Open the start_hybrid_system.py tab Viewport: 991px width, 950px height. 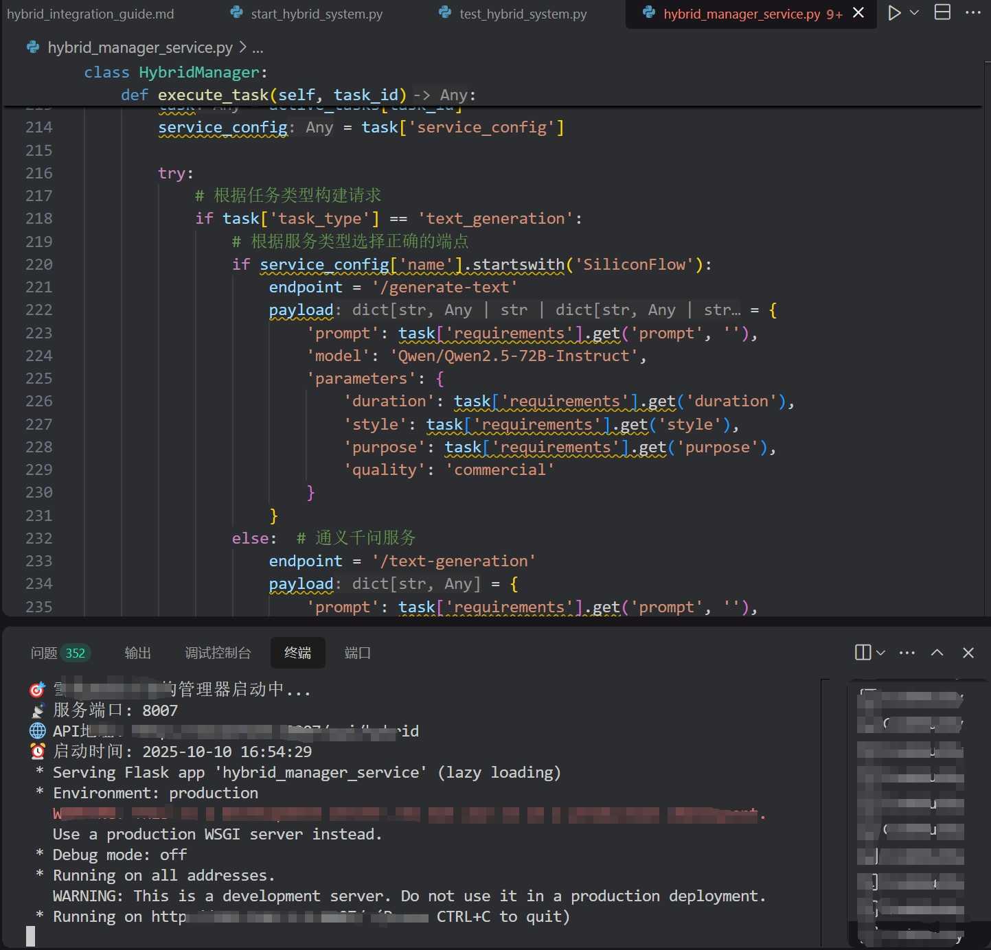[x=316, y=14]
